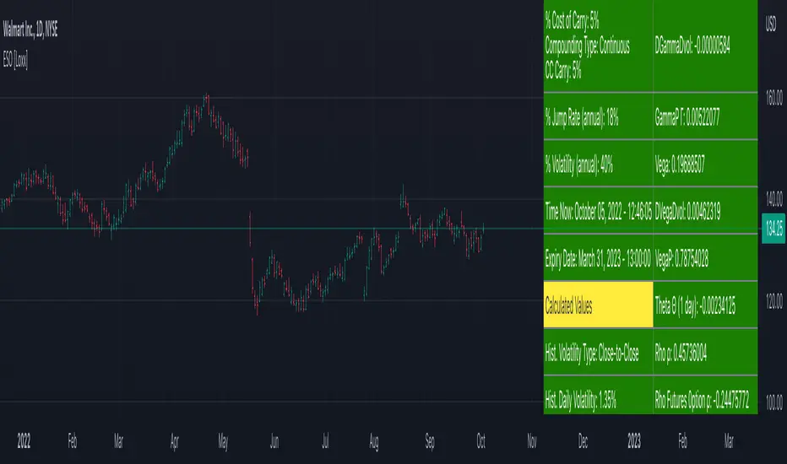The image size is (787, 464).
Task: Click the yellow Calculated Values cell
Action: click(599, 305)
